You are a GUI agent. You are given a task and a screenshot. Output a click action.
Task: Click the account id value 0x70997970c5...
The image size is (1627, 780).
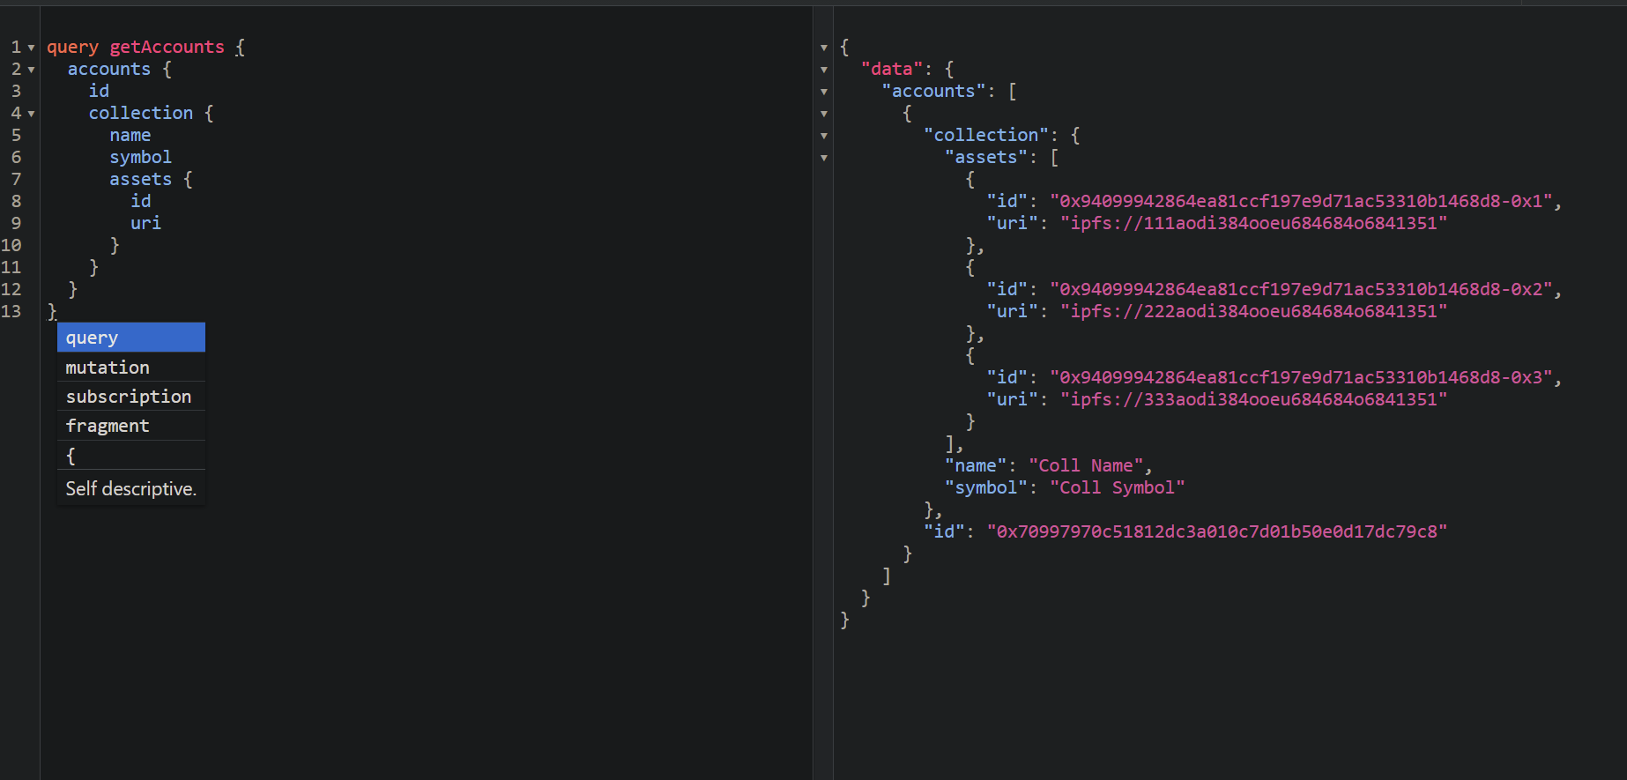click(x=1217, y=531)
